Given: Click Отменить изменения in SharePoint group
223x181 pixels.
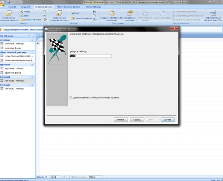Looking at the screenshot, I should pyautogui.click(x=185, y=12).
